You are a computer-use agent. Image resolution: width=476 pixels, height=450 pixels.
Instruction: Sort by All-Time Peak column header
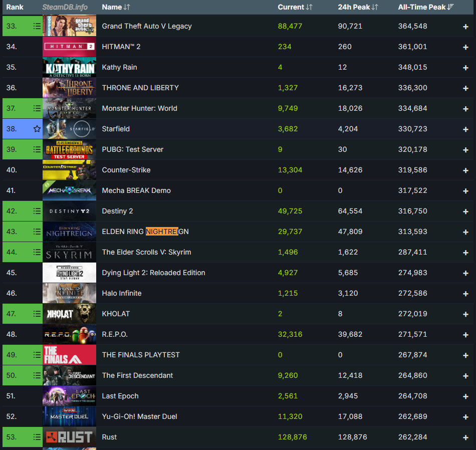pyautogui.click(x=425, y=7)
